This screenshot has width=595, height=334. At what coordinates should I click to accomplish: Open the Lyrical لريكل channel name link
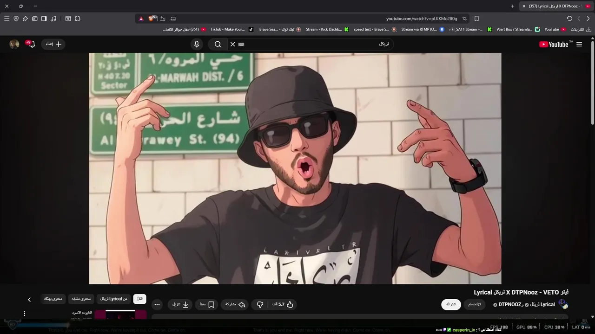pyautogui.click(x=542, y=305)
